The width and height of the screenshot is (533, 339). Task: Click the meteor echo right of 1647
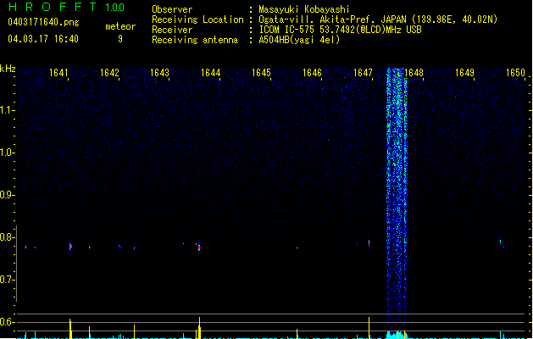(369, 242)
